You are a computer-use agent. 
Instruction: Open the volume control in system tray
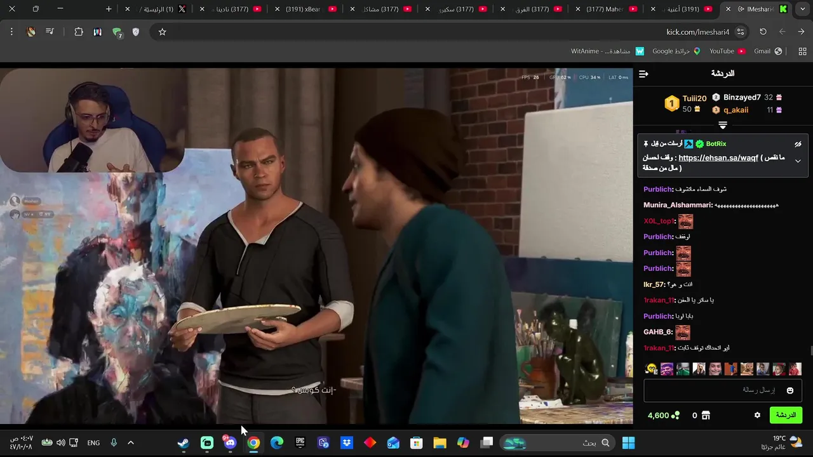pyautogui.click(x=60, y=442)
